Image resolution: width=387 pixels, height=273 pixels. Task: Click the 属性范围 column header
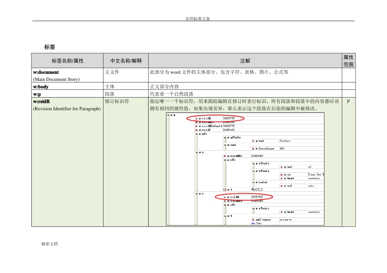pos(348,61)
